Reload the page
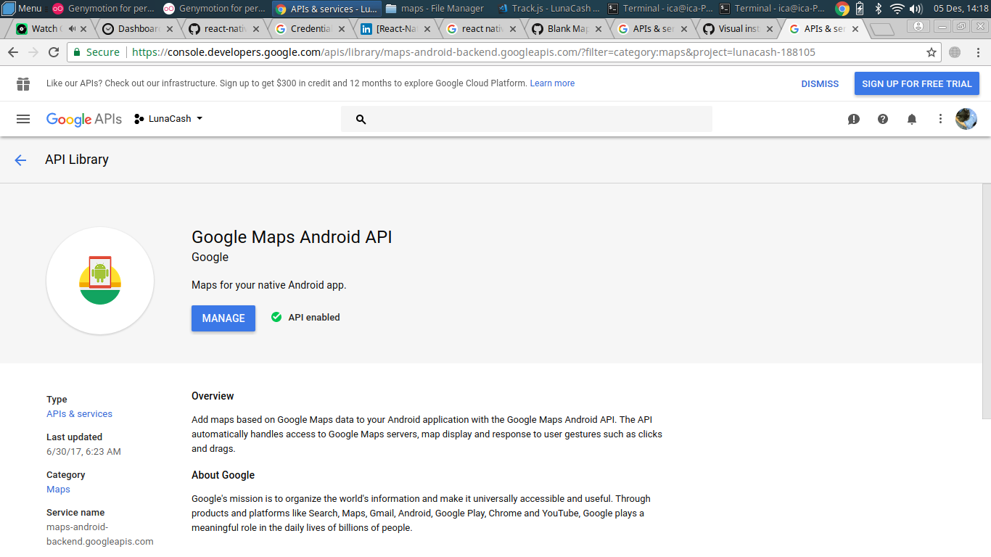Image resolution: width=991 pixels, height=557 pixels. tap(54, 52)
